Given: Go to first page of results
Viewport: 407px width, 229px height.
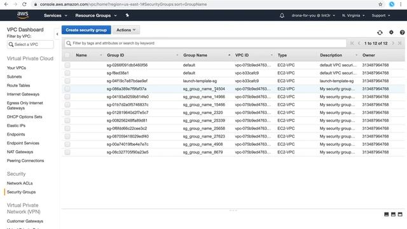Looking at the screenshot, I should tap(352, 43).
